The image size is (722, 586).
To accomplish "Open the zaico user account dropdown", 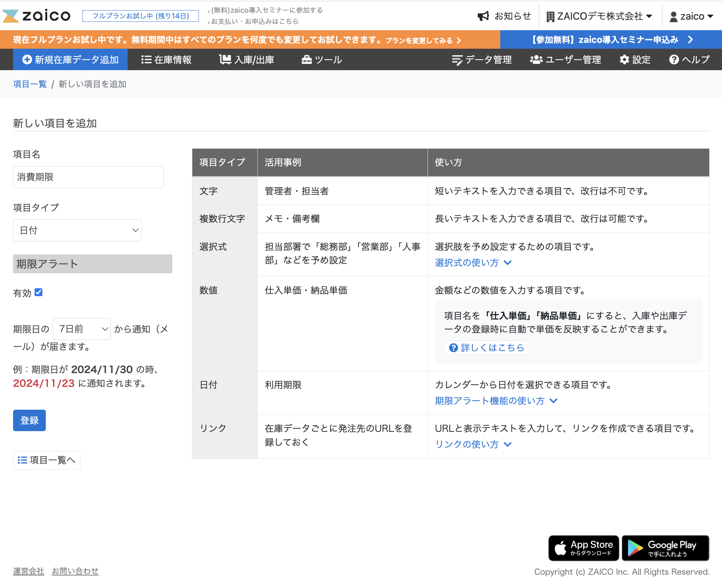I will coord(691,16).
